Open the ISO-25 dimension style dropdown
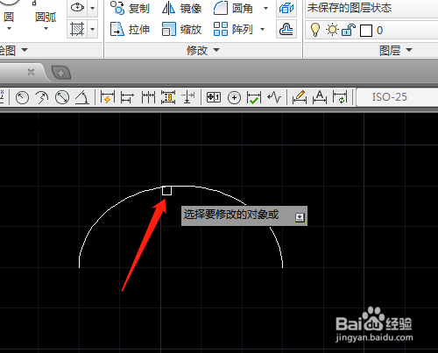The width and height of the screenshot is (438, 353). click(x=397, y=97)
